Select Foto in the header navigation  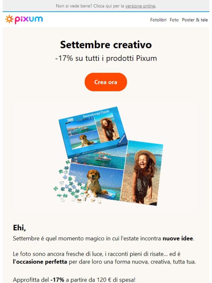click(x=174, y=20)
